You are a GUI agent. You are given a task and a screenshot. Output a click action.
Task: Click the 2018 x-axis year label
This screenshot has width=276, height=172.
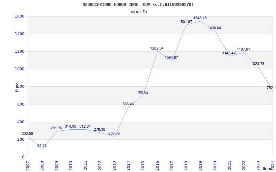[186, 165]
